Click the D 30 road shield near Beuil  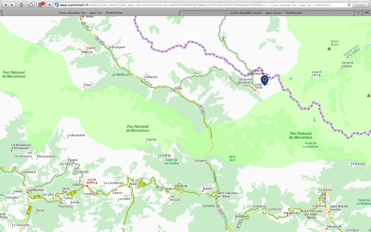(x=142, y=184)
